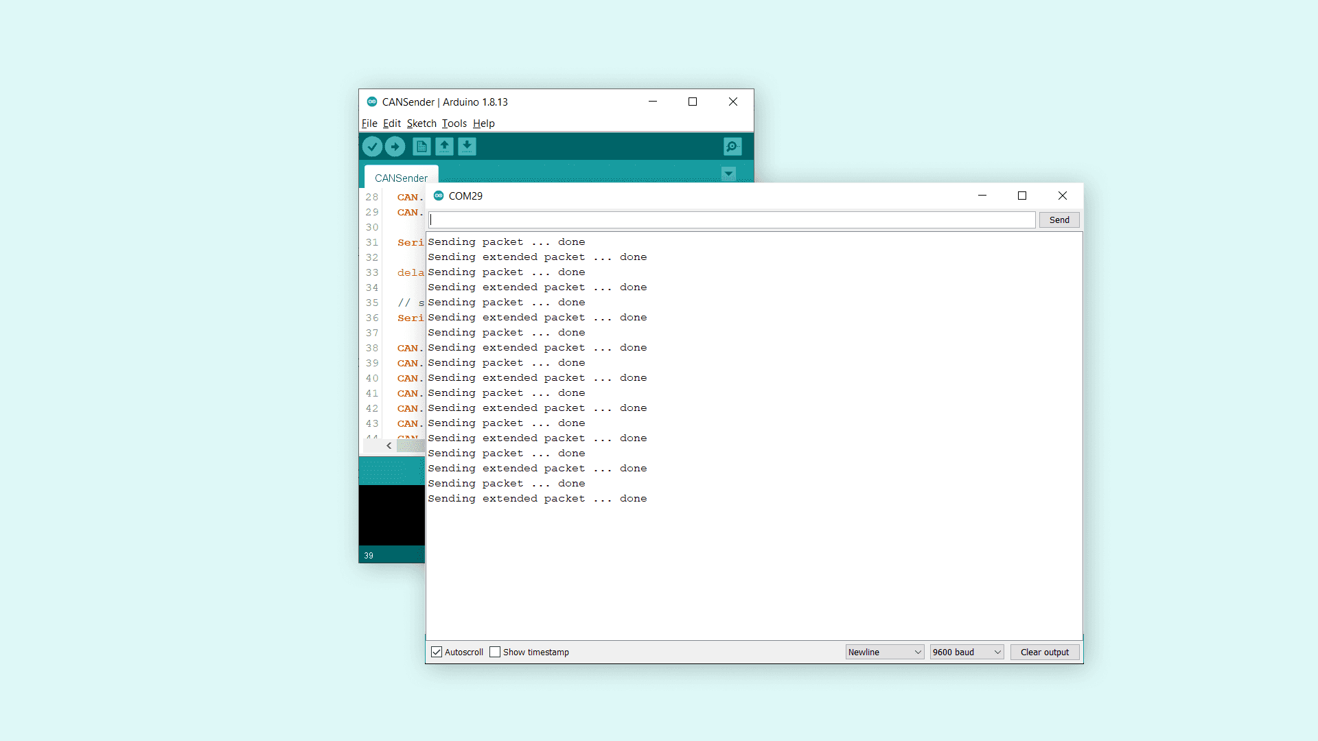Expand the tab options dropdown arrow

pos(728,174)
